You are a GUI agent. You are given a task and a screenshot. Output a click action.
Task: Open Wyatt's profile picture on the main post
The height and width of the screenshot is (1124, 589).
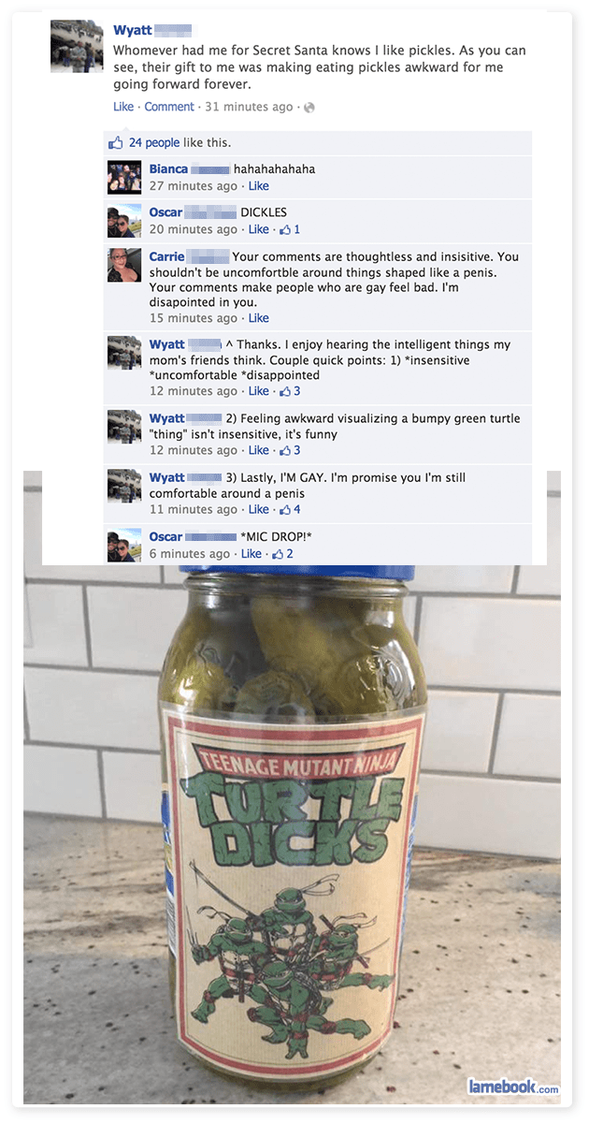click(77, 46)
